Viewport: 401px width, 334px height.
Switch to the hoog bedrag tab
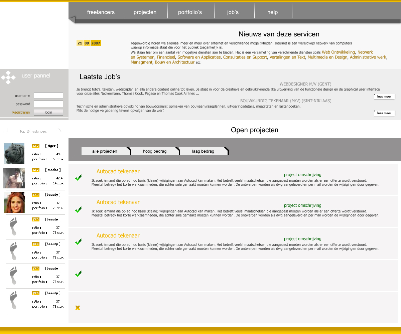155,151
